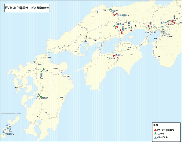Image resolution: width=182 pixels, height=142 pixels.
Task: Select the 高梁SA label
Action: (120, 24)
